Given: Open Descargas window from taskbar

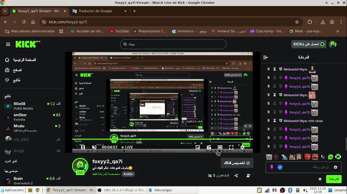Looking at the screenshot, I should point(173,190).
